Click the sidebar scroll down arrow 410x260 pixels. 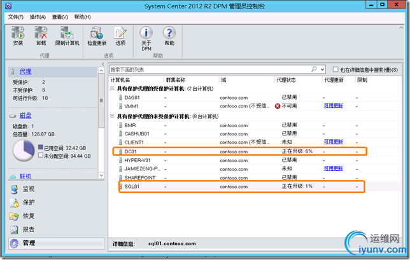click(101, 175)
